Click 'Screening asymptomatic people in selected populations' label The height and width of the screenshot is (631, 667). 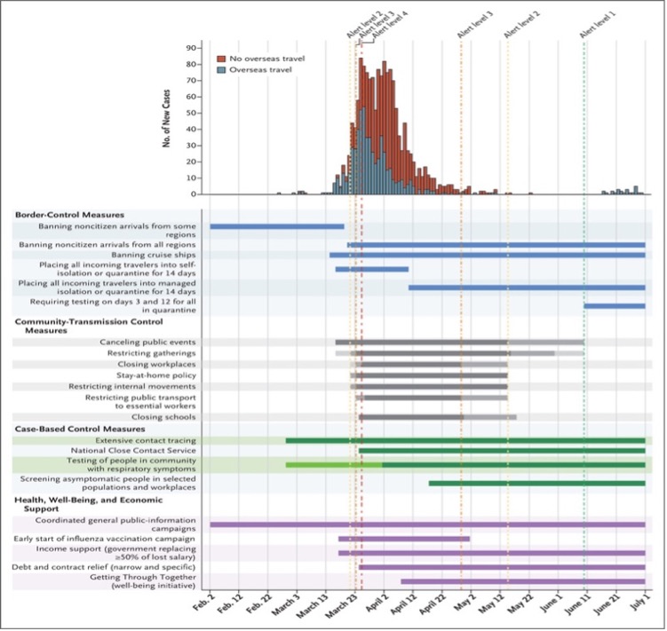point(108,483)
